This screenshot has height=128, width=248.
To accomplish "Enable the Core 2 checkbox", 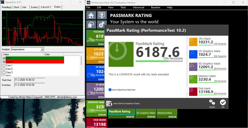I will click(4, 69).
